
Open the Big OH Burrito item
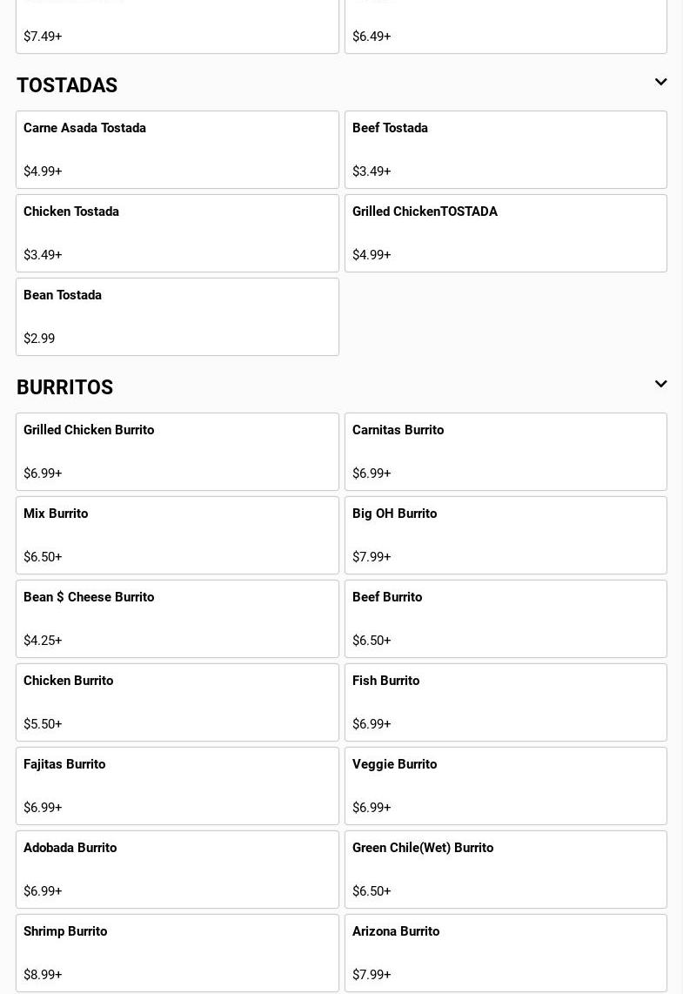point(506,535)
